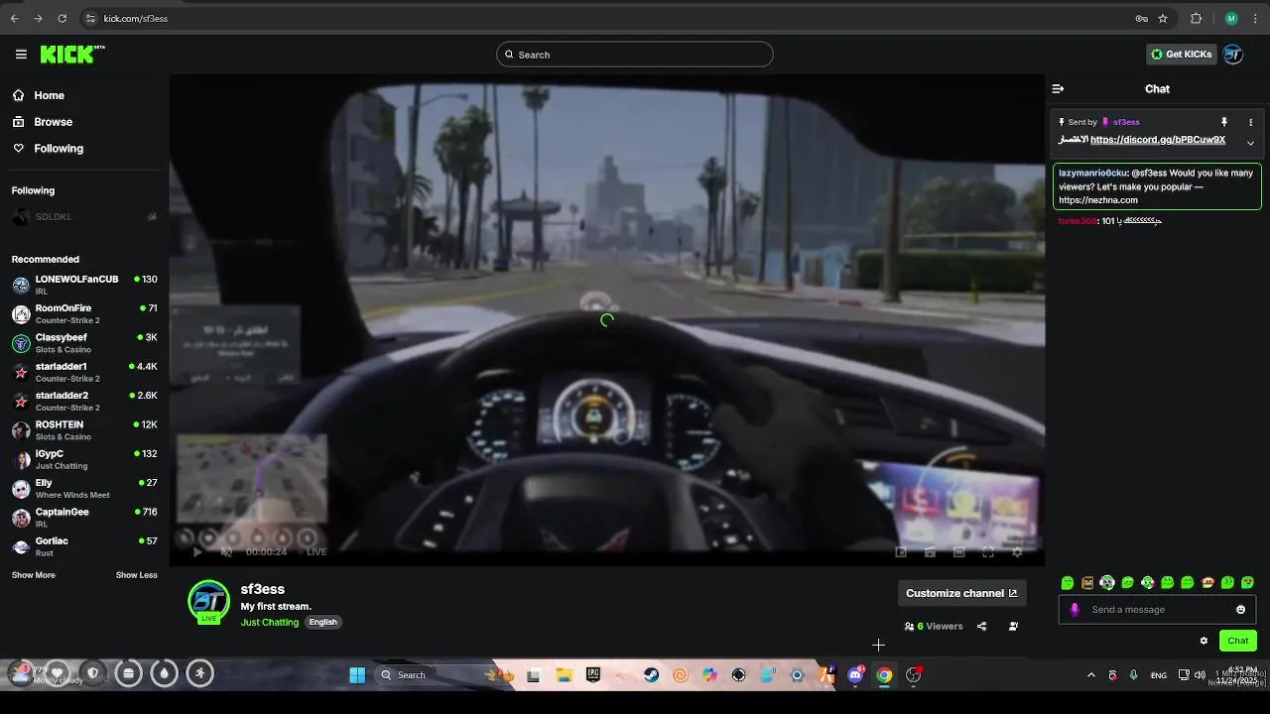Click the Customize channel button
1270x714 pixels.
(x=961, y=593)
